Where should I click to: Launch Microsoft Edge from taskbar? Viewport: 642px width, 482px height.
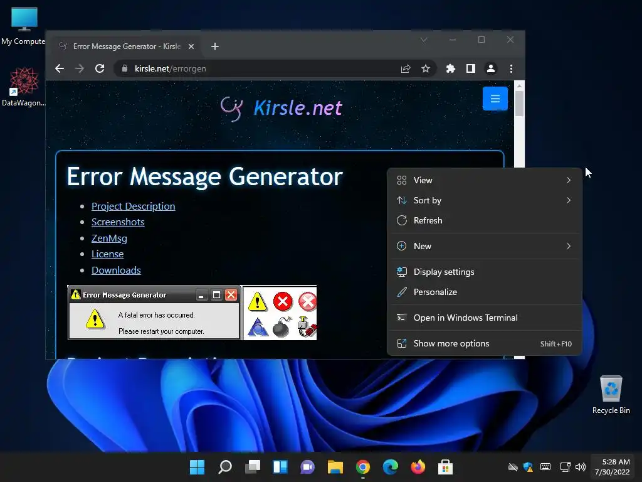(x=390, y=466)
